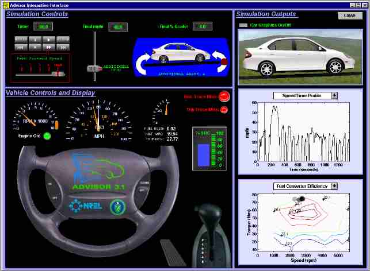
Task: Toggle the red Trip Trace Miss light
Action: [224, 109]
